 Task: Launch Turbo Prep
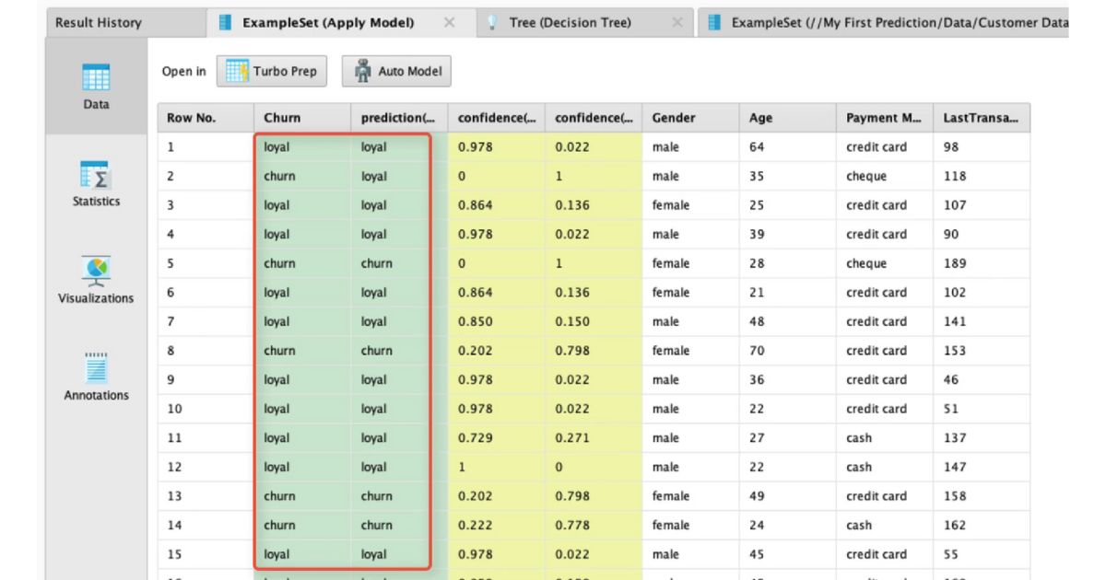[271, 70]
